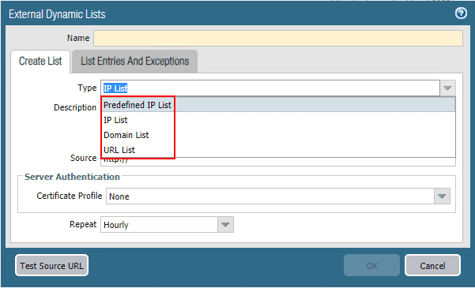Click the Type combo box field
The image size is (475, 288).
270,88
